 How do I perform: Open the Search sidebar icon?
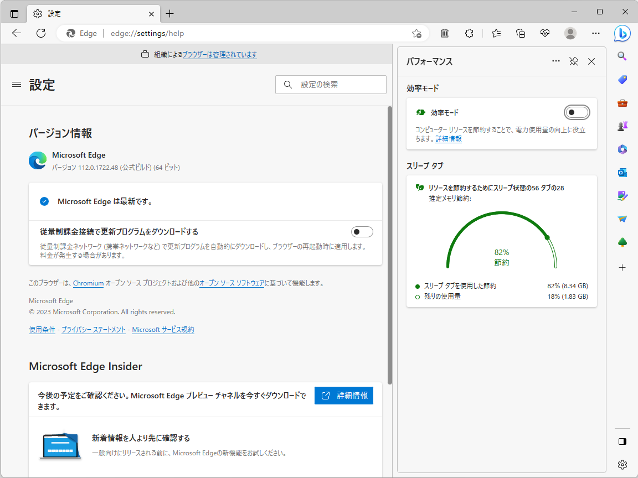tap(622, 55)
